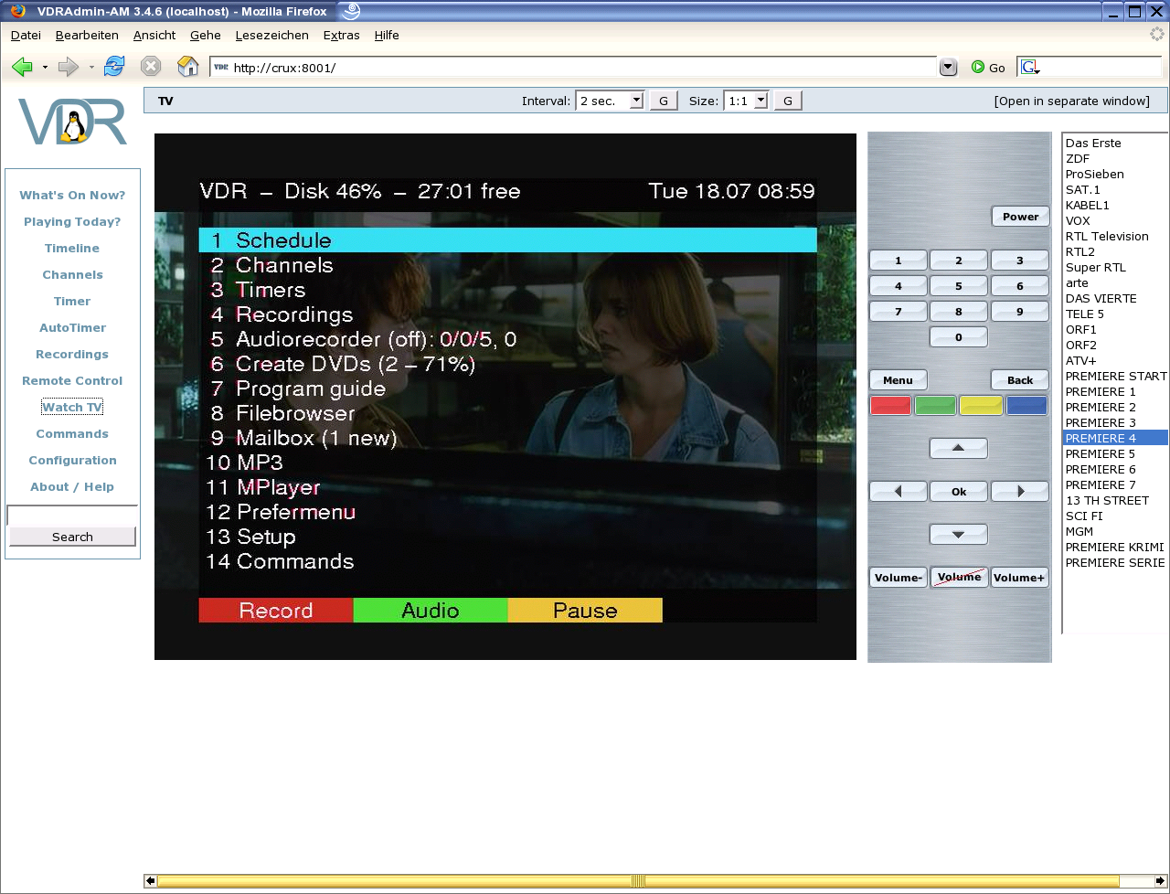
Task: Open the Extras menu
Action: tap(341, 35)
